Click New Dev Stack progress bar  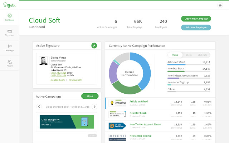[189, 71]
